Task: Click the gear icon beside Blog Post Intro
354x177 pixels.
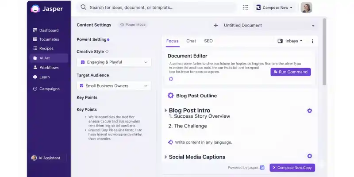Action: pos(309,111)
